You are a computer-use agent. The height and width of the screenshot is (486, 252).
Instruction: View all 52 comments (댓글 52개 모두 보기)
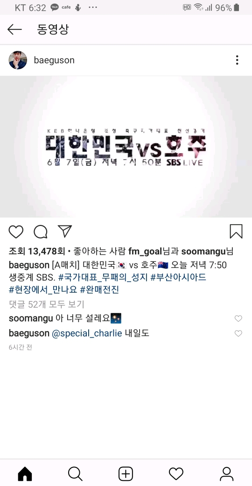click(x=47, y=304)
